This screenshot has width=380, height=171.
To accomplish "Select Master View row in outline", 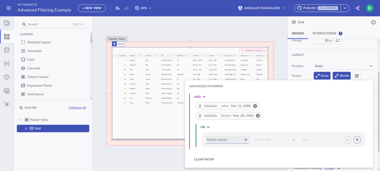I will coord(53,120).
